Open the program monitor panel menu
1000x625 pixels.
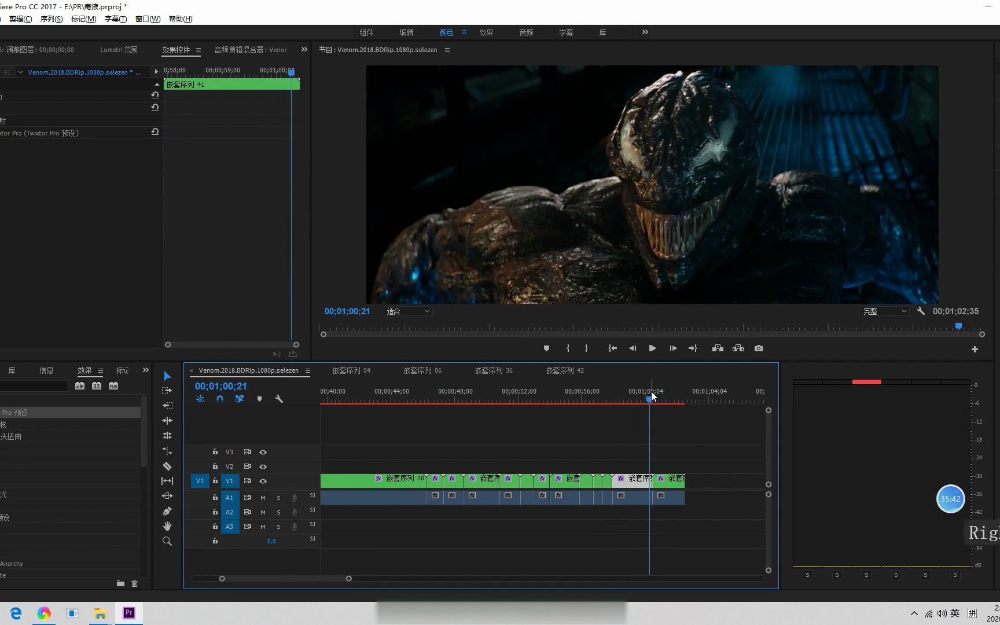tap(447, 50)
